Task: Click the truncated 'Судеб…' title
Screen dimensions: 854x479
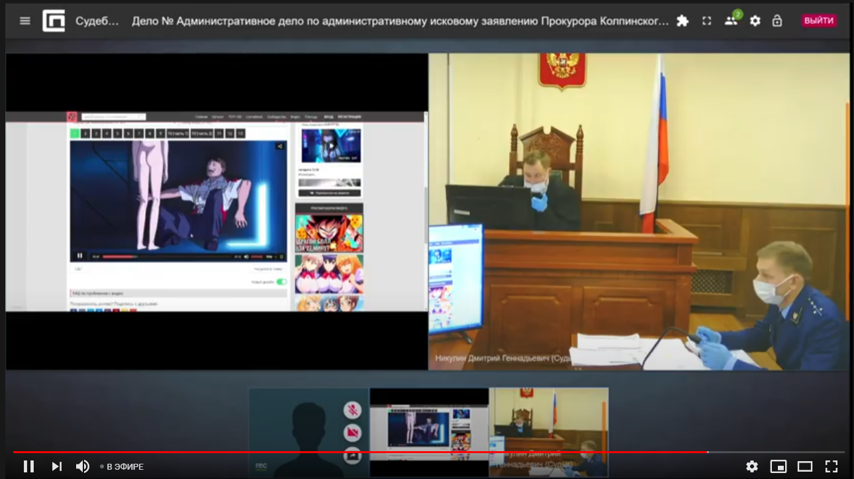Action: (x=97, y=21)
